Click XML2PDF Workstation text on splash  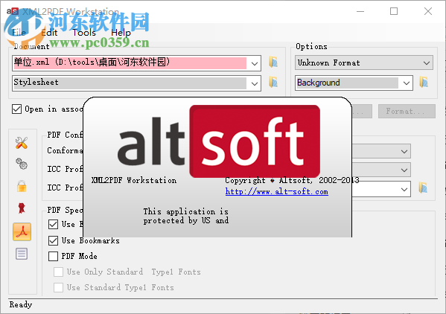click(134, 180)
